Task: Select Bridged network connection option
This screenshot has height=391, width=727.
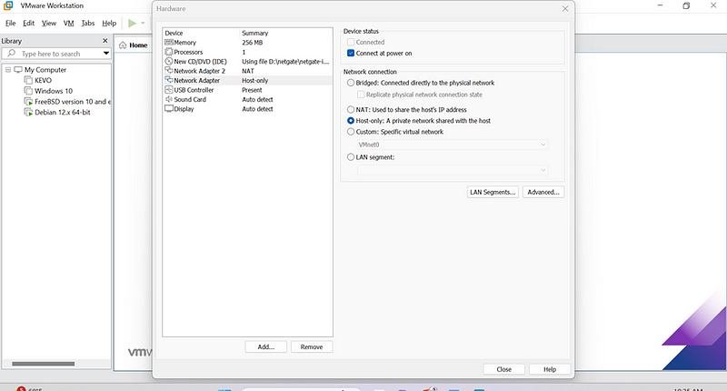Action: [351, 83]
